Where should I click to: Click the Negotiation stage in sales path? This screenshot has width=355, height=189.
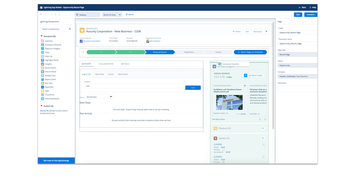pos(189,52)
